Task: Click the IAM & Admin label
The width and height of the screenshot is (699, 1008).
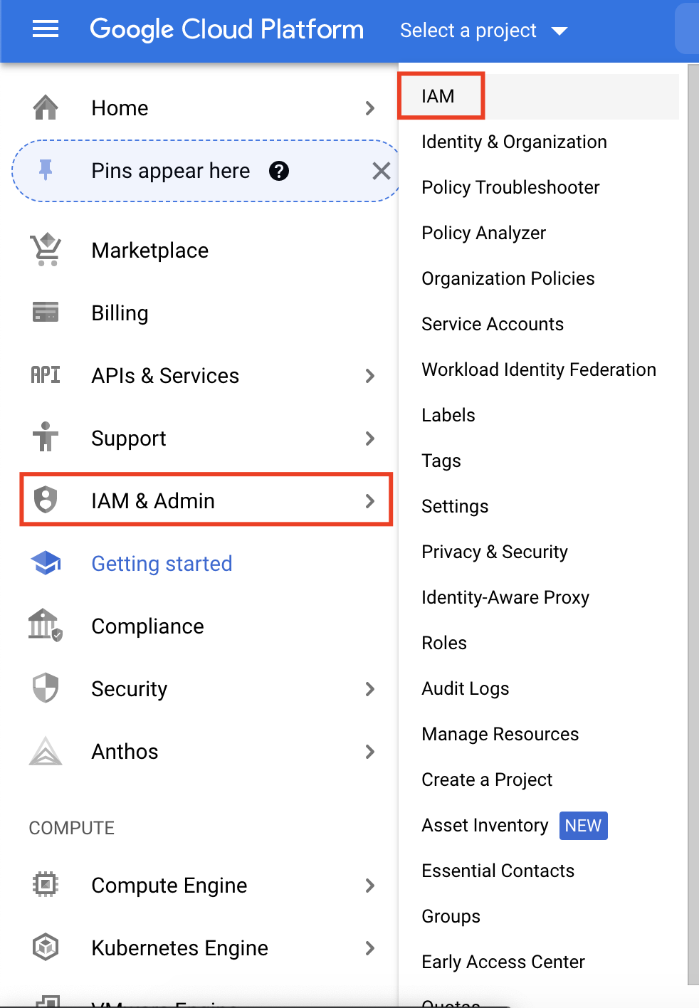Action: [153, 501]
